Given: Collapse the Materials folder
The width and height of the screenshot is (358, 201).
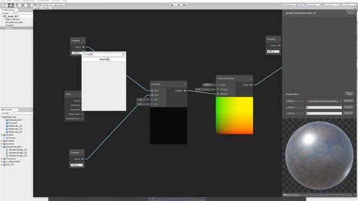Looking at the screenshot, I should (2, 117).
